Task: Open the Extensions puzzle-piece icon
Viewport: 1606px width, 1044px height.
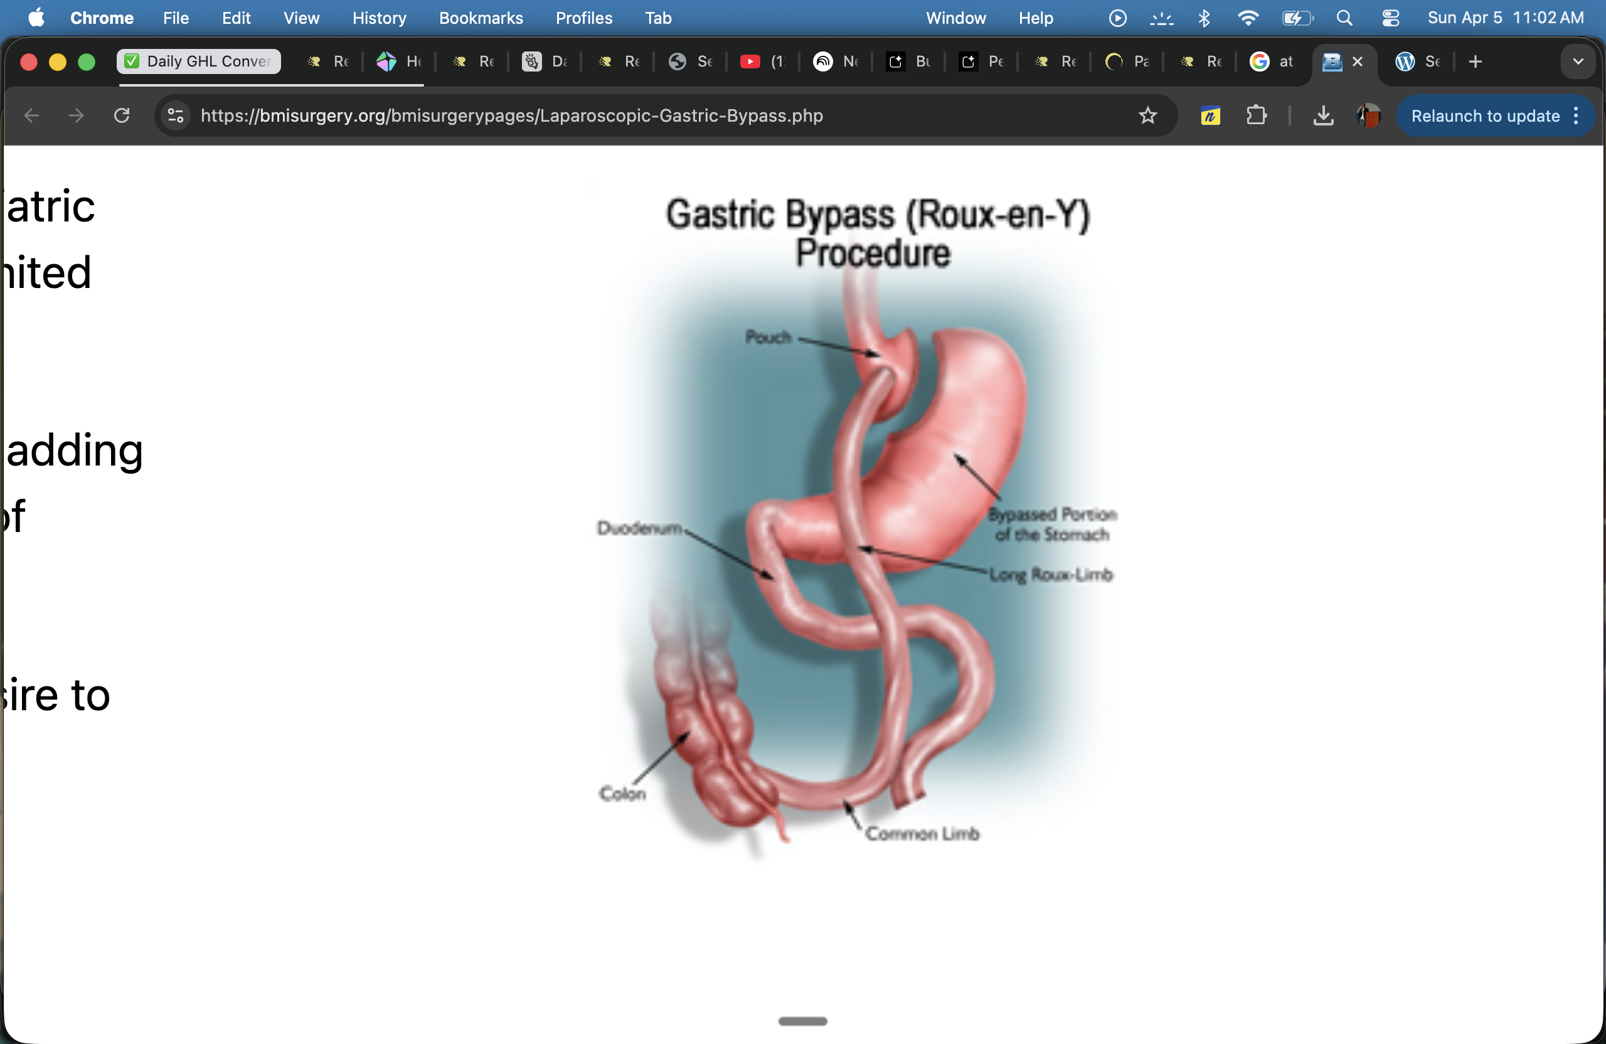Action: pos(1256,115)
